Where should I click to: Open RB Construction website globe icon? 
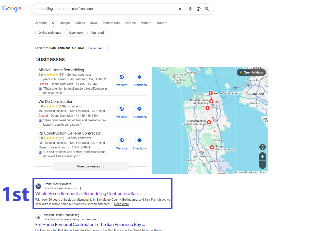point(122,141)
